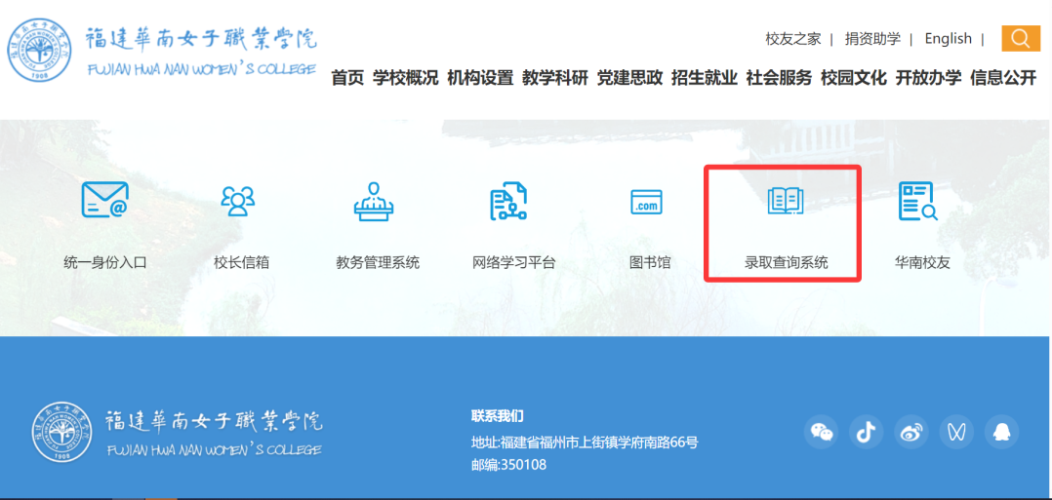
Task: Open 信息公开 menu item
Action: click(1003, 78)
